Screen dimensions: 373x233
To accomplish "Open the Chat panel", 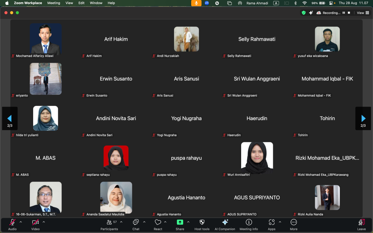I will coord(136,224).
